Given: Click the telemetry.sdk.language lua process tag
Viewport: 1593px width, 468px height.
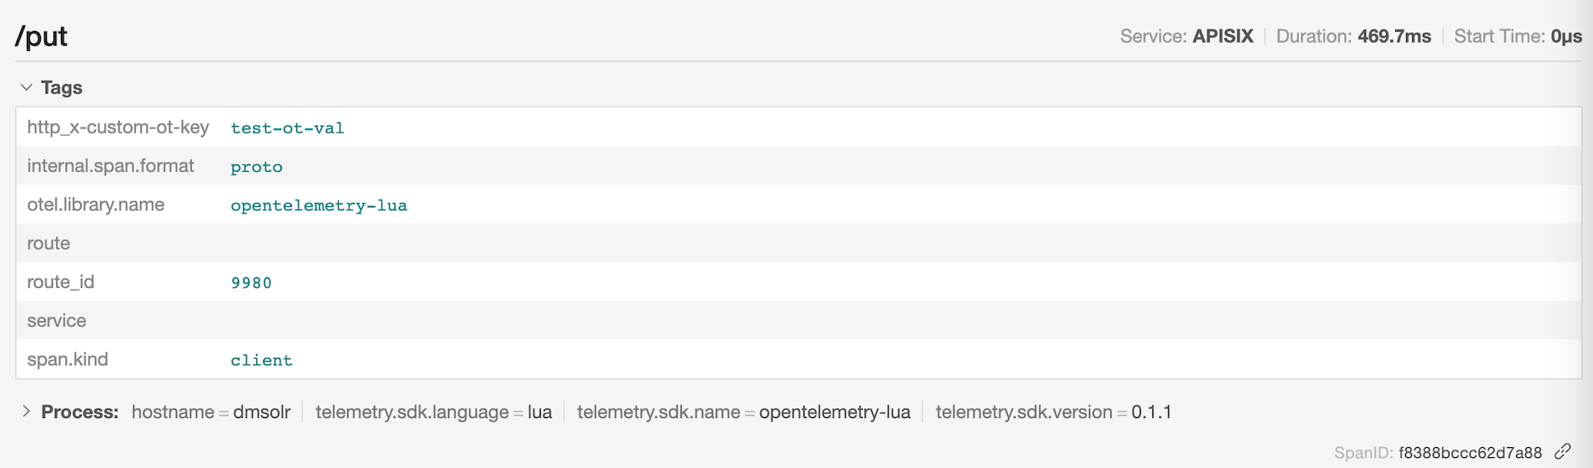Looking at the screenshot, I should tap(433, 412).
